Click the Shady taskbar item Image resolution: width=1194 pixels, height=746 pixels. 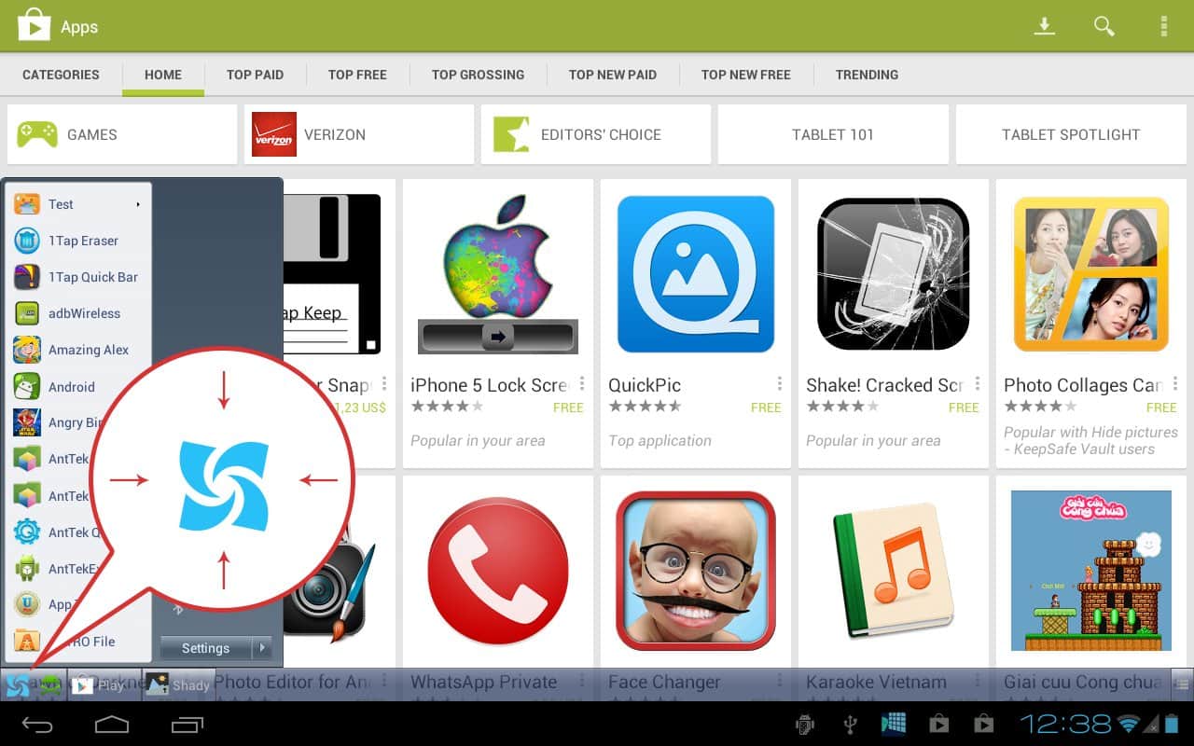(x=179, y=685)
